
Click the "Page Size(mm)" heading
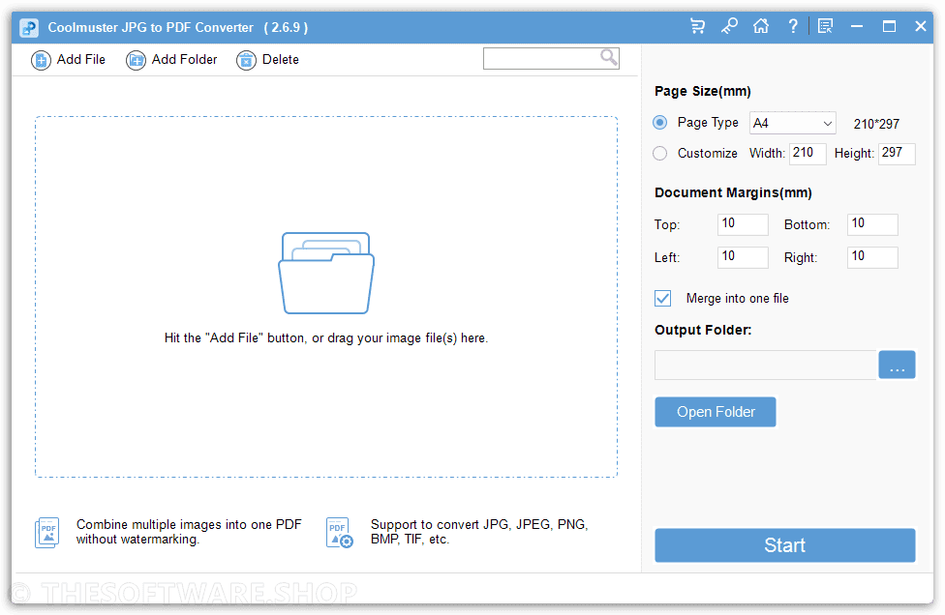(703, 92)
